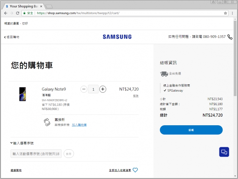Click the wishlist heart icon
The image size is (238, 179).
tap(135, 170)
